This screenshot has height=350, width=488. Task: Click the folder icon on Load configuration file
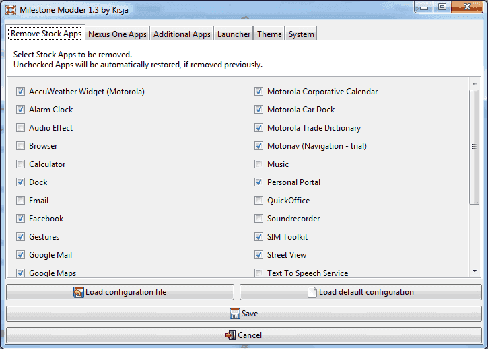coord(79,292)
